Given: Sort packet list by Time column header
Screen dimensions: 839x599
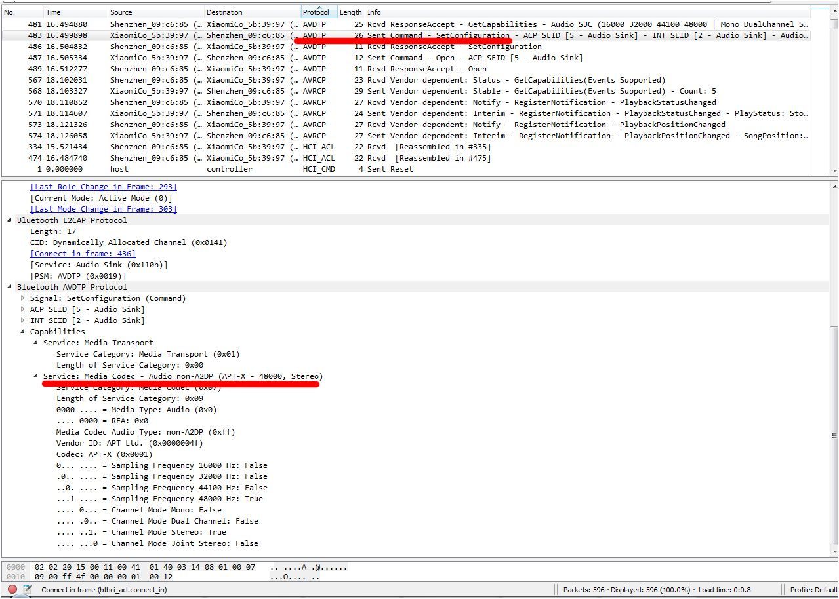Looking at the screenshot, I should 54,12.
